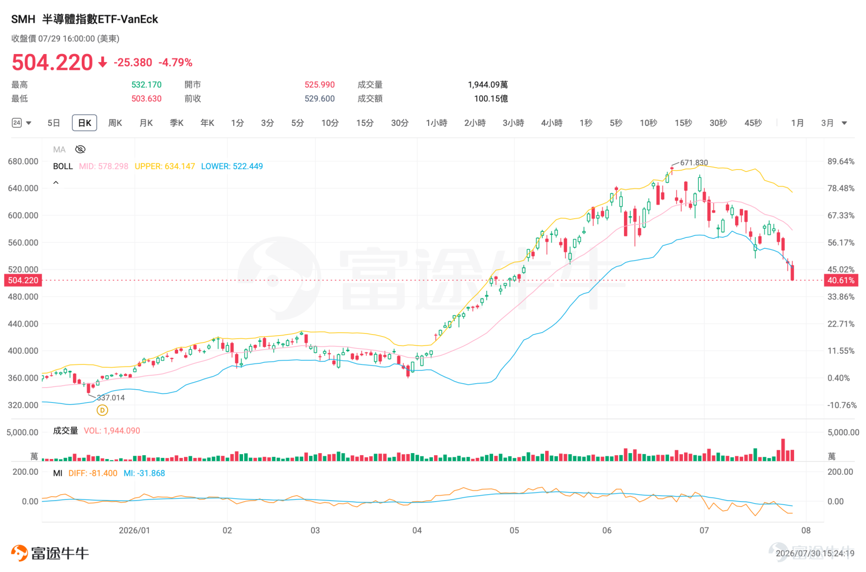The width and height of the screenshot is (866, 572).
Task: Click the -4.79% percent change
Action: click(x=175, y=62)
